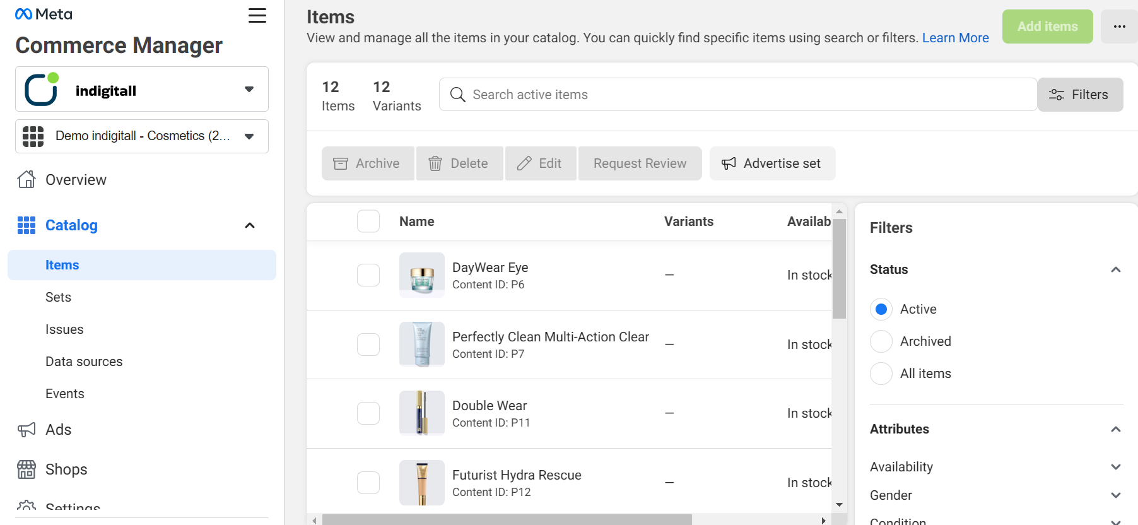This screenshot has height=525, width=1138.
Task: Click the Shops storefront icon
Action: click(x=26, y=469)
